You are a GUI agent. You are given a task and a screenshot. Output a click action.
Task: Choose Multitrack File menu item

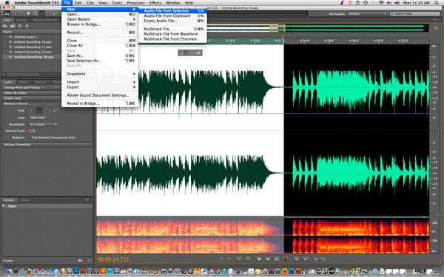click(172, 29)
